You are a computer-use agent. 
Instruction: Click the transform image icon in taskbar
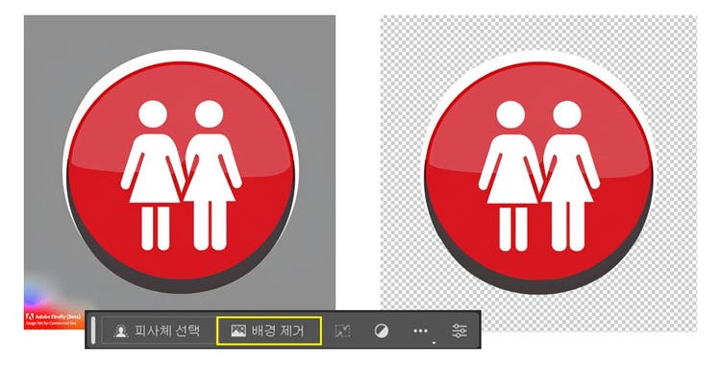click(x=342, y=330)
